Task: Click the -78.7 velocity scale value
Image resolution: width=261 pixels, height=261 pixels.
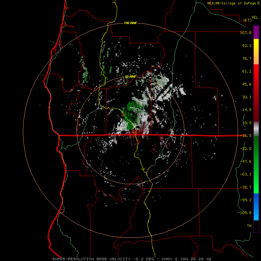Action: click(x=246, y=187)
